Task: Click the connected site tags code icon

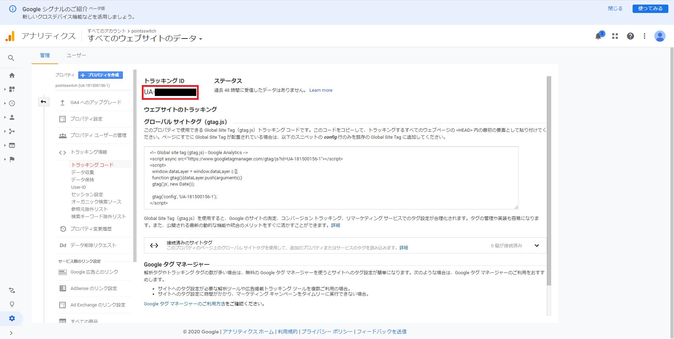Action: (154, 245)
